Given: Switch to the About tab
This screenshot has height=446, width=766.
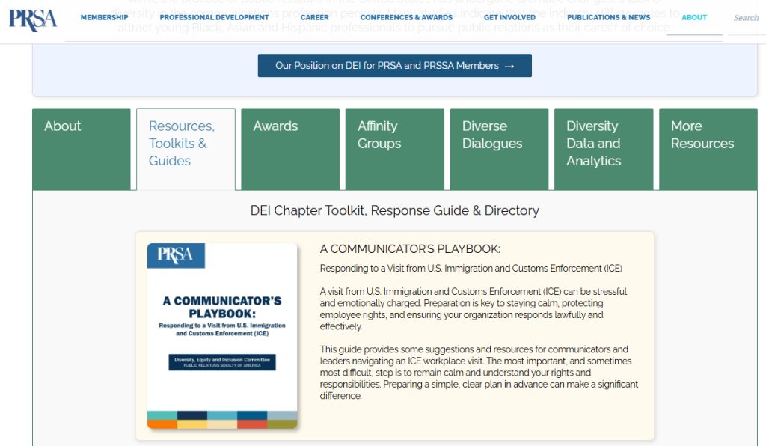Looking at the screenshot, I should [81, 149].
